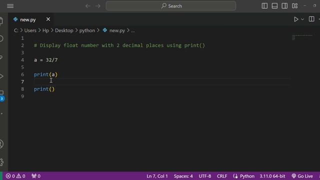
Task: Click the empty print() statement on line 8
Action: [44, 89]
